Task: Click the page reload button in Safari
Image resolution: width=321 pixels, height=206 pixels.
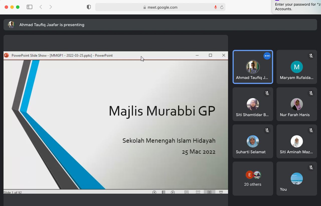Action: [222, 7]
